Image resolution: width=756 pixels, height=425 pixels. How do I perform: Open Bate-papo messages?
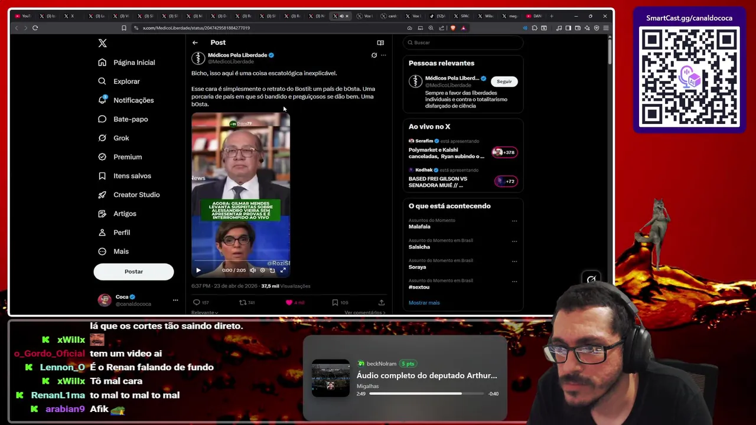point(123,119)
